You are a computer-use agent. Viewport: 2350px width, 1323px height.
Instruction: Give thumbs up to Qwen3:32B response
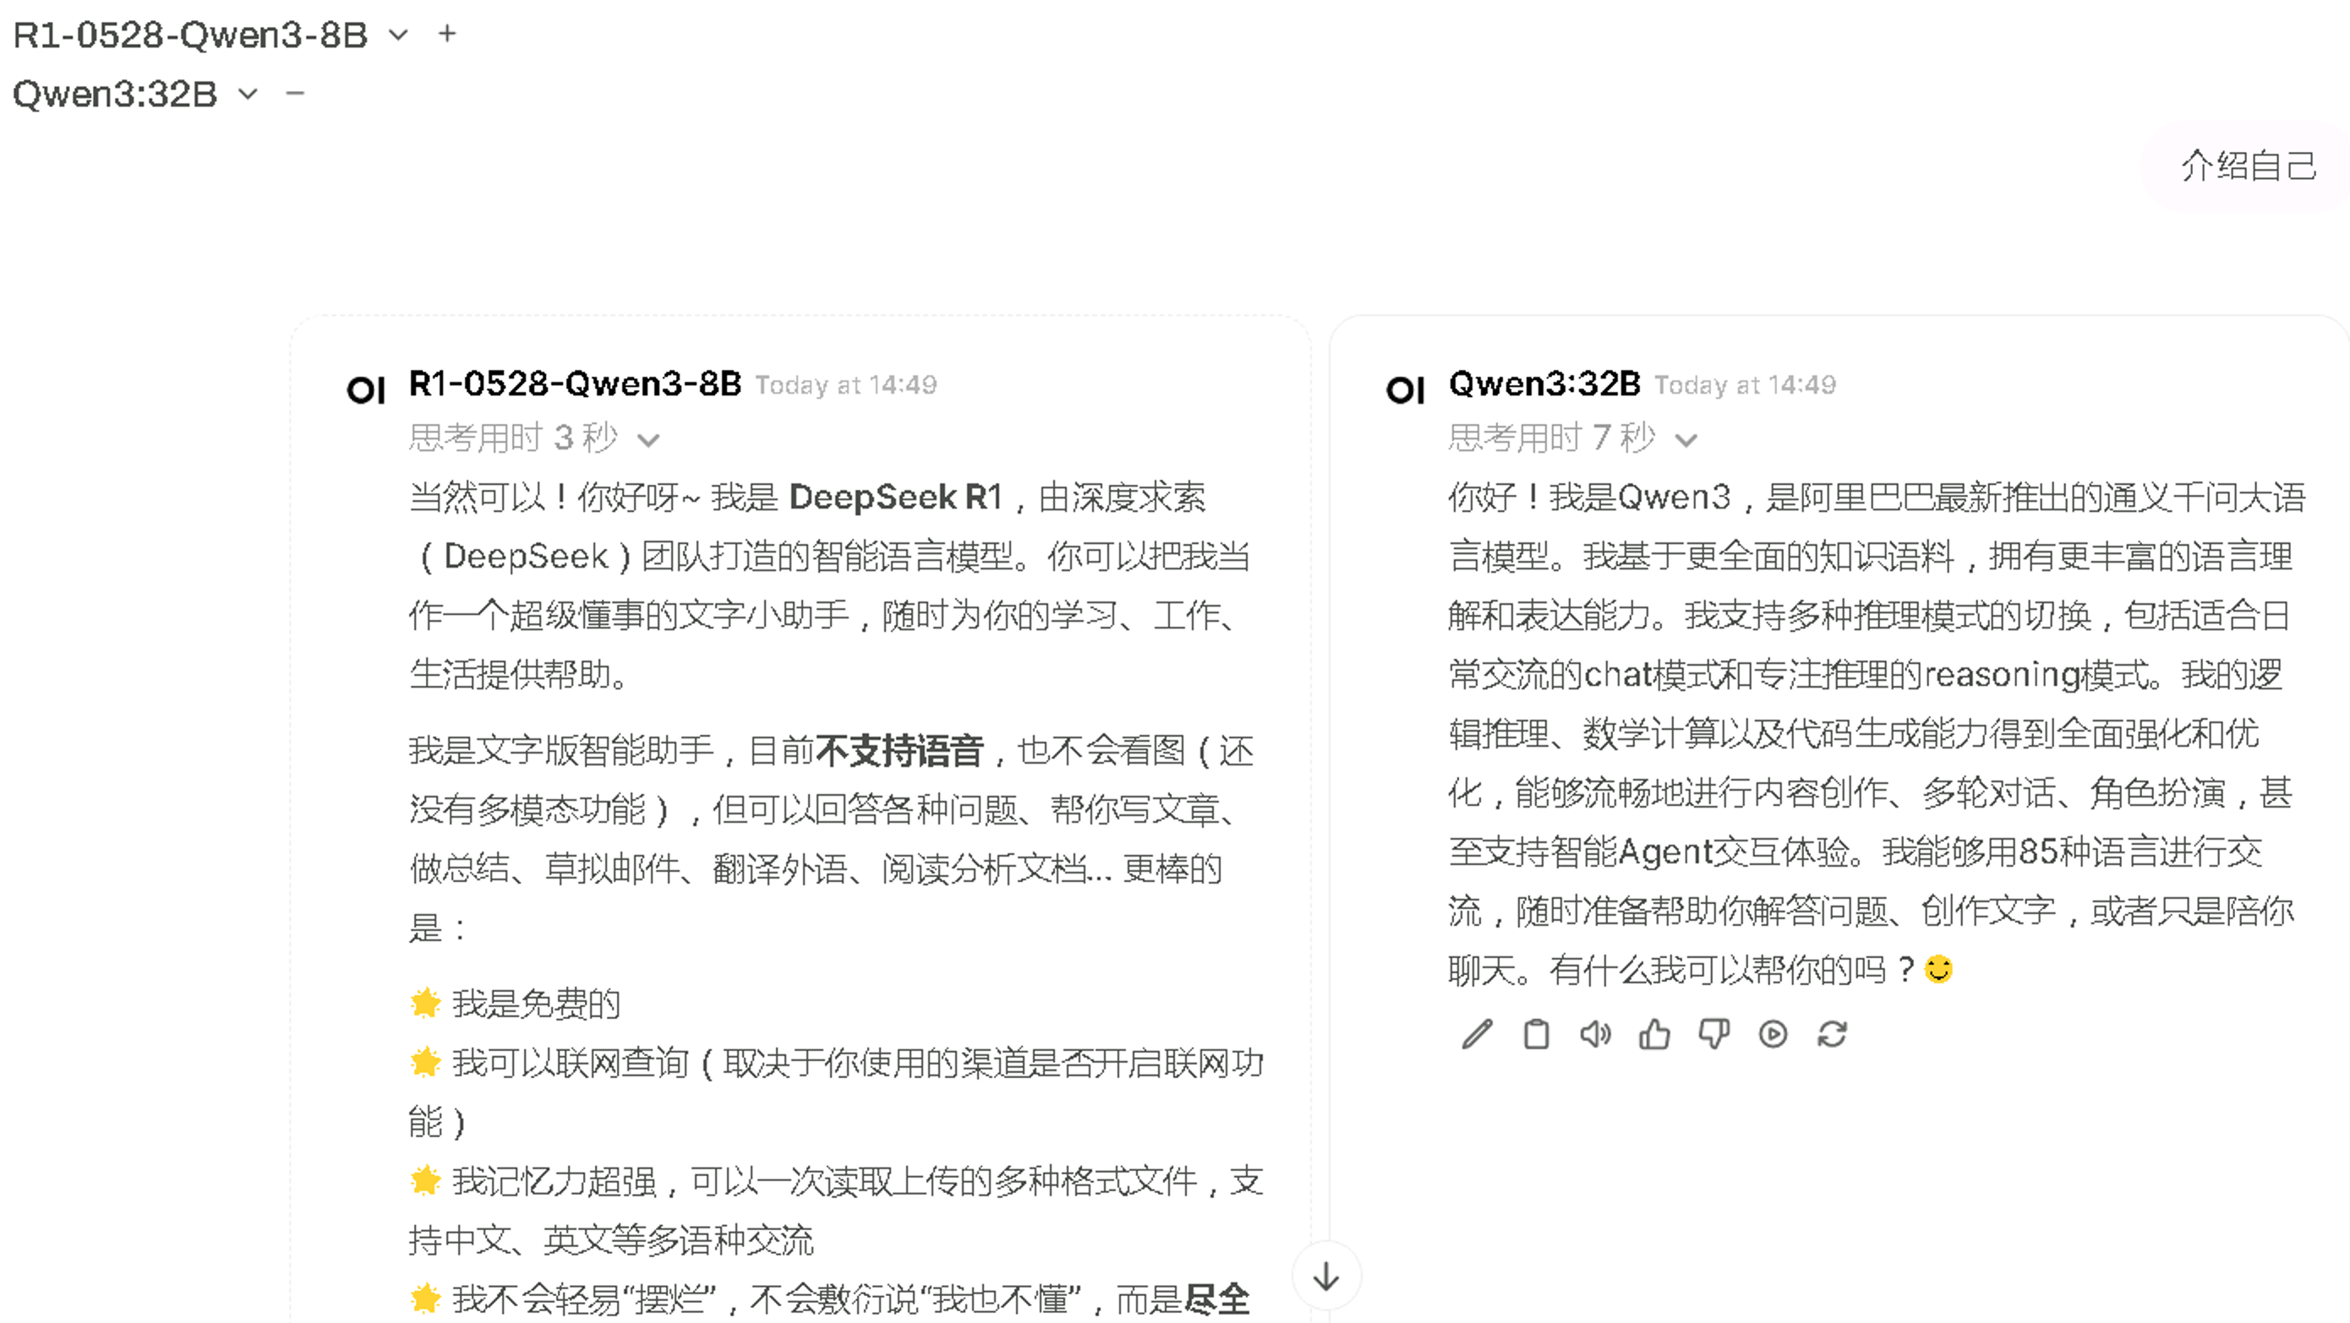(1654, 1034)
